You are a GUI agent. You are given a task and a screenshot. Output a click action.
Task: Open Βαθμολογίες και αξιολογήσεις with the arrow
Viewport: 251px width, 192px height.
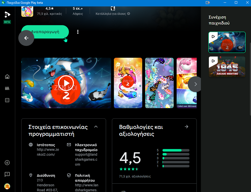coord(186,127)
